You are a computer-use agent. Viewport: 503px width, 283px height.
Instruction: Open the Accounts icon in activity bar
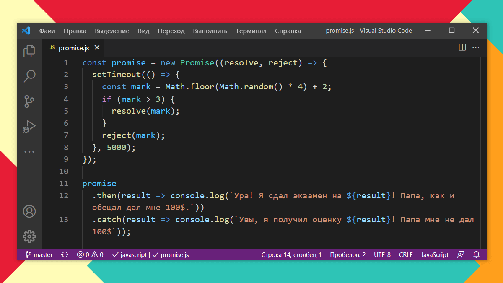click(29, 212)
